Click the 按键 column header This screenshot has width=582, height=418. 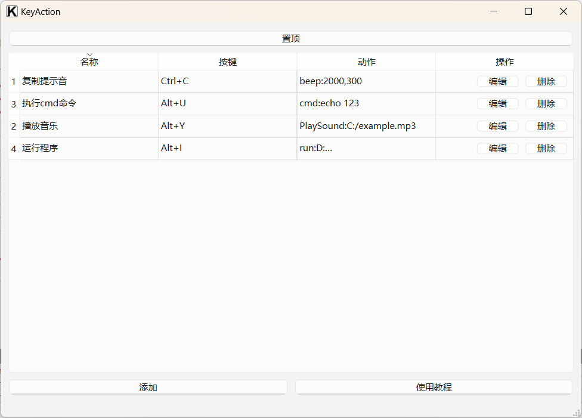pyautogui.click(x=228, y=62)
